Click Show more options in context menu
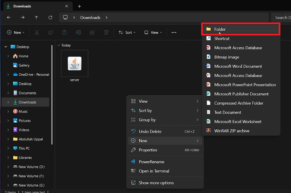This screenshot has width=291, height=193. (156, 183)
